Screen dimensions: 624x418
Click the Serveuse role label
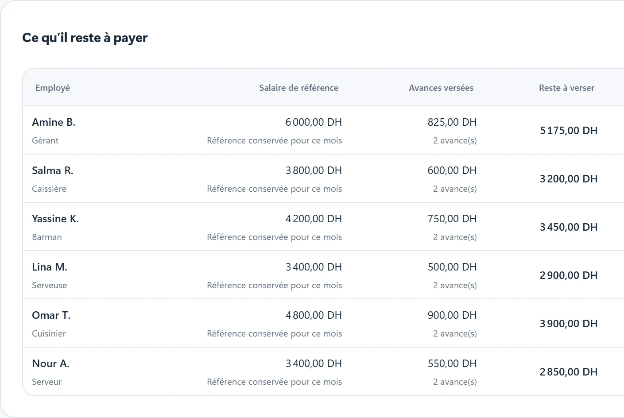(50, 285)
